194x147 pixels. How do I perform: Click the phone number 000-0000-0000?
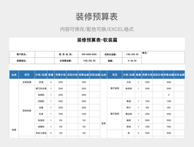pyautogui.click(x=89, y=54)
